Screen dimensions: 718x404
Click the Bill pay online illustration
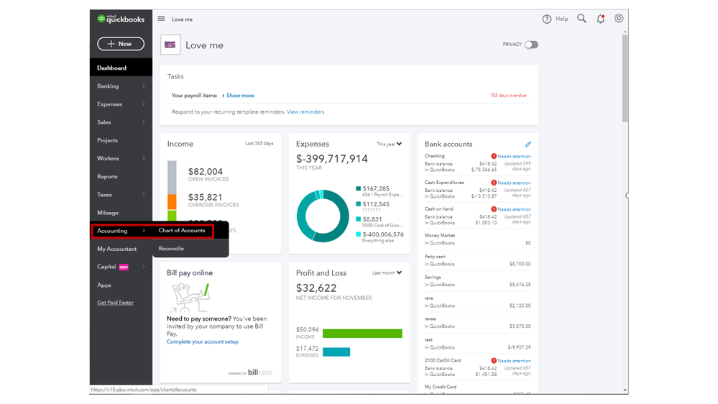190,297
